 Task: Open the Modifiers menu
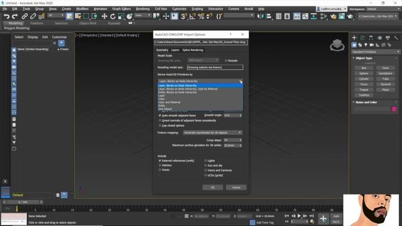pyautogui.click(x=82, y=9)
